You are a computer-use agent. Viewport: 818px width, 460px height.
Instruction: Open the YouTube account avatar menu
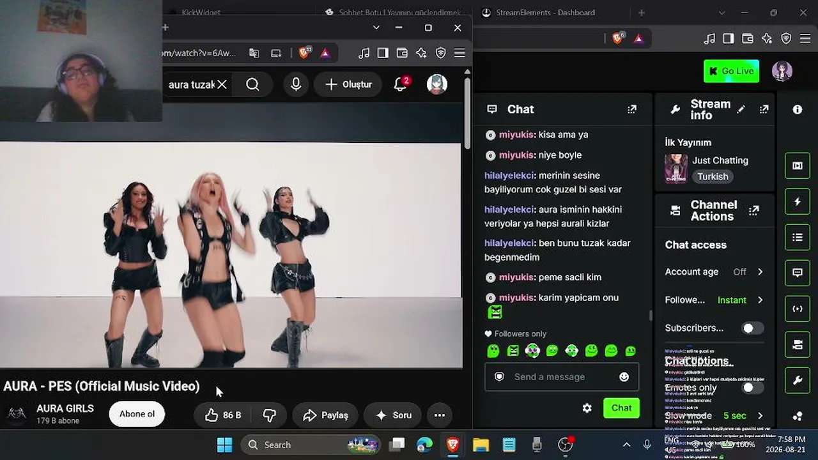tap(437, 84)
